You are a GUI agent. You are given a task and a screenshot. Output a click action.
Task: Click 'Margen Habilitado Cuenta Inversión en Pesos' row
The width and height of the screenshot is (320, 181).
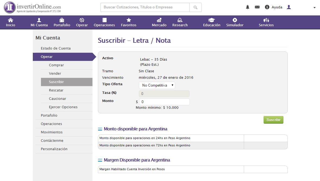pos(193,169)
